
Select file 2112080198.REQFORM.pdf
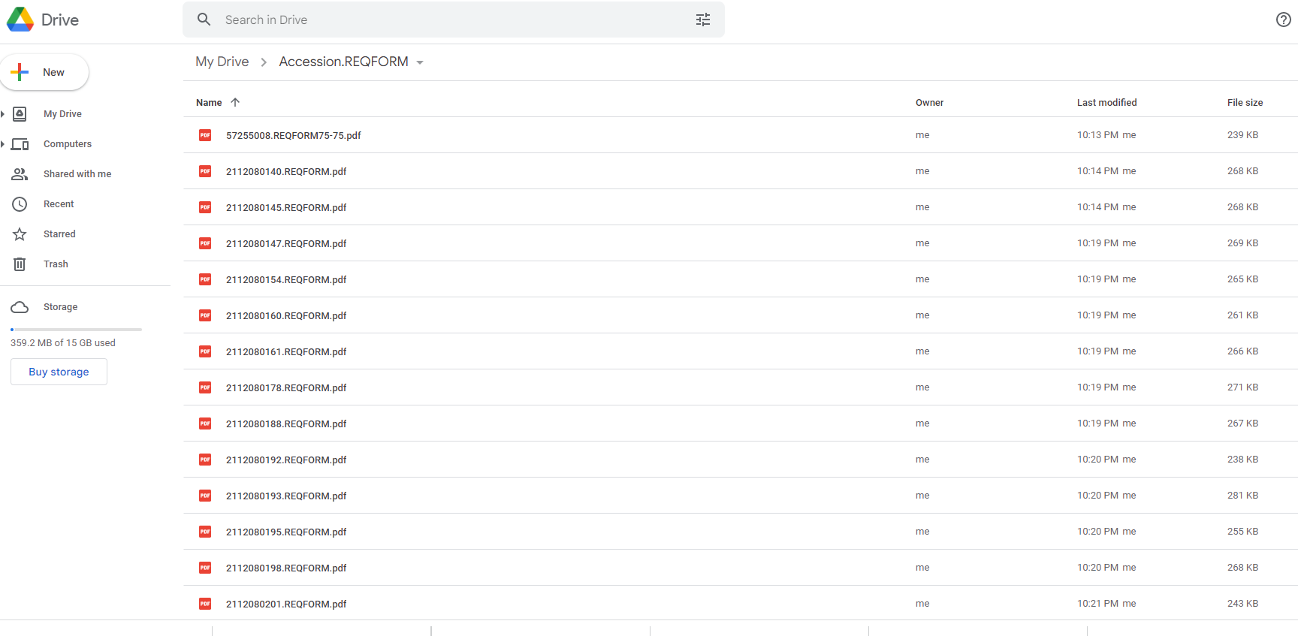pos(740,568)
